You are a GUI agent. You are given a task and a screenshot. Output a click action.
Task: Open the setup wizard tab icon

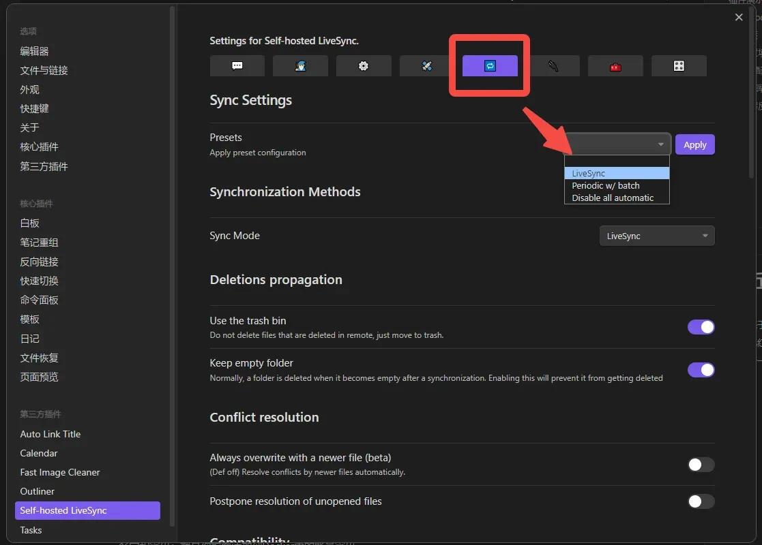point(300,66)
